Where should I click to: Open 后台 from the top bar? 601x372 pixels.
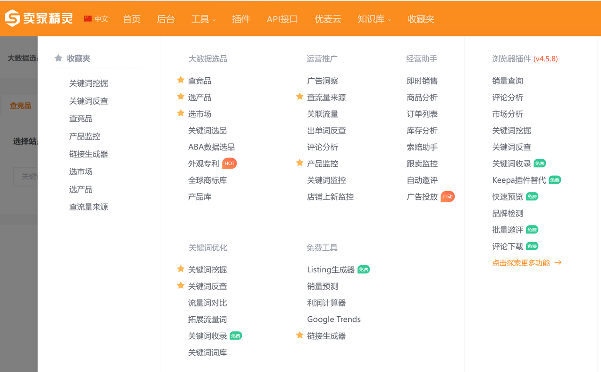click(166, 19)
